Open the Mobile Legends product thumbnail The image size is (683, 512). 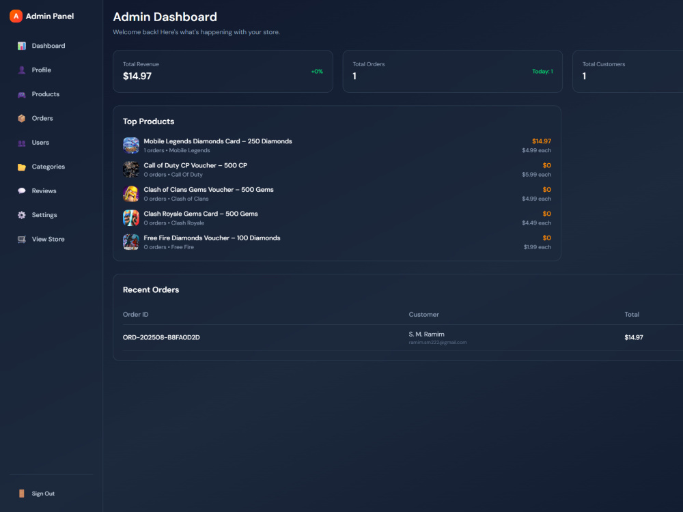(130, 145)
